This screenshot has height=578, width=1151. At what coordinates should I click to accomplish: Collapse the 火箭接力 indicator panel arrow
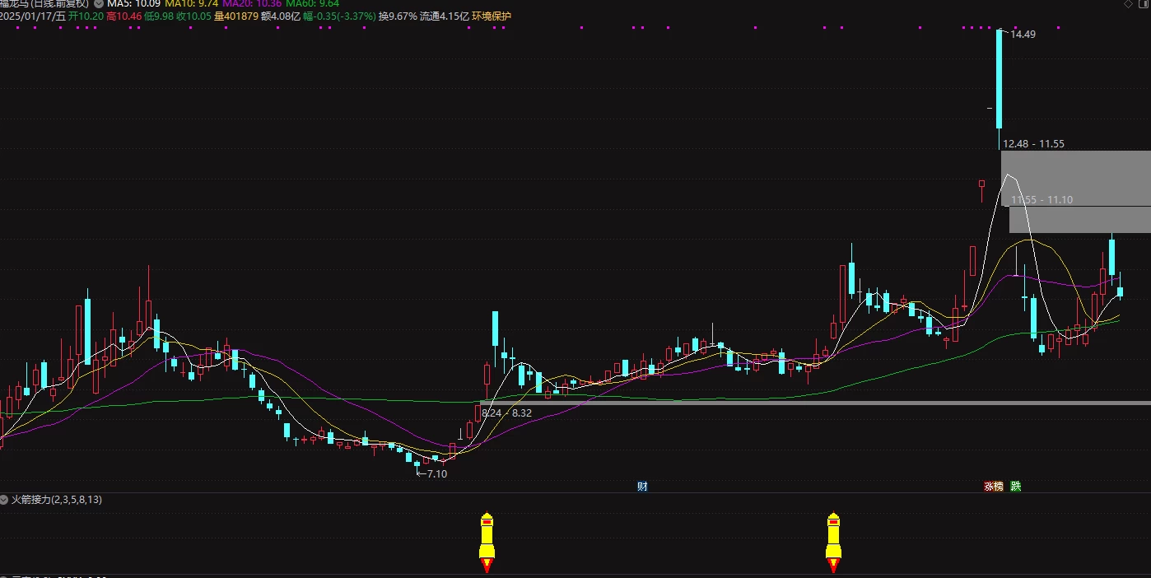tap(5, 500)
